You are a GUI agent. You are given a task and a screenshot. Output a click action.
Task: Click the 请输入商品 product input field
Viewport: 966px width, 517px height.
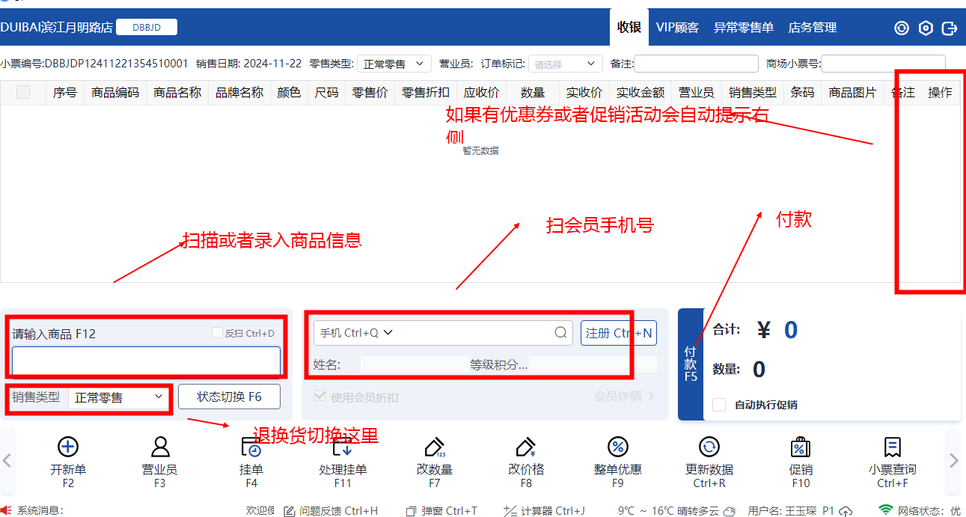(x=146, y=361)
